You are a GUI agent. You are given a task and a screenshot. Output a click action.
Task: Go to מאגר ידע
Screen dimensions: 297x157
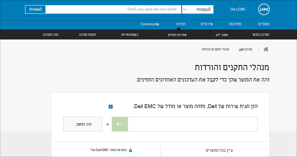pos(222,35)
